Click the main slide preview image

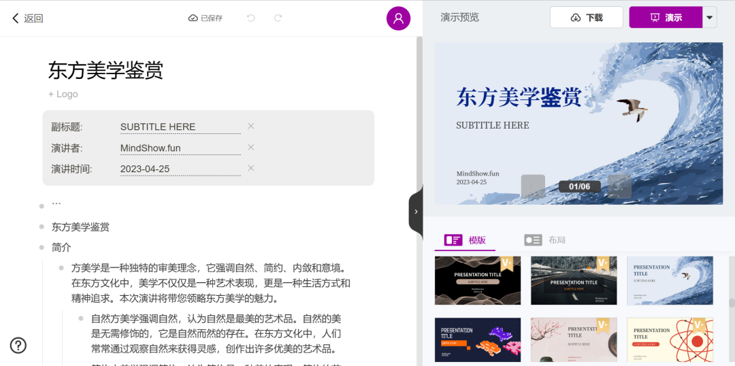[578, 124]
